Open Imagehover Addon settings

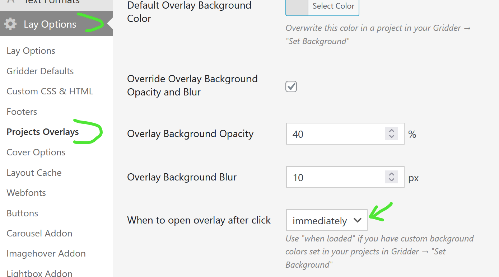pos(46,253)
